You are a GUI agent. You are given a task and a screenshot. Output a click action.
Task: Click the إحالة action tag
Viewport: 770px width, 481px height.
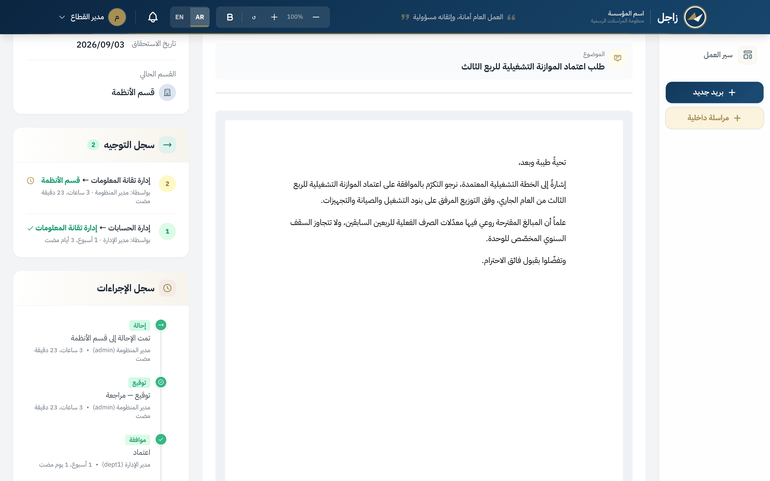click(140, 325)
